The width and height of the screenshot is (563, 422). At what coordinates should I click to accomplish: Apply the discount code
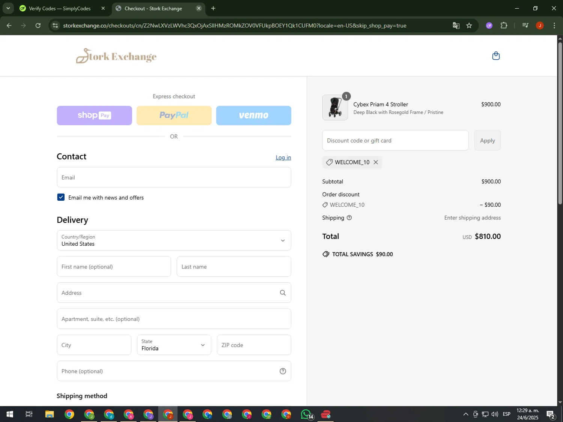487,140
